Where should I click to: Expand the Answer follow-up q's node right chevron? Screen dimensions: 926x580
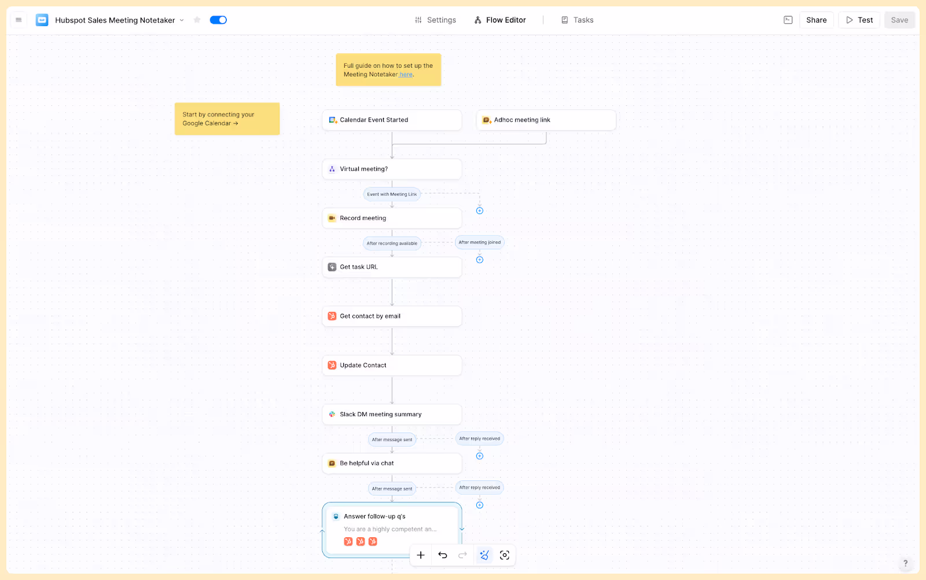(462, 529)
